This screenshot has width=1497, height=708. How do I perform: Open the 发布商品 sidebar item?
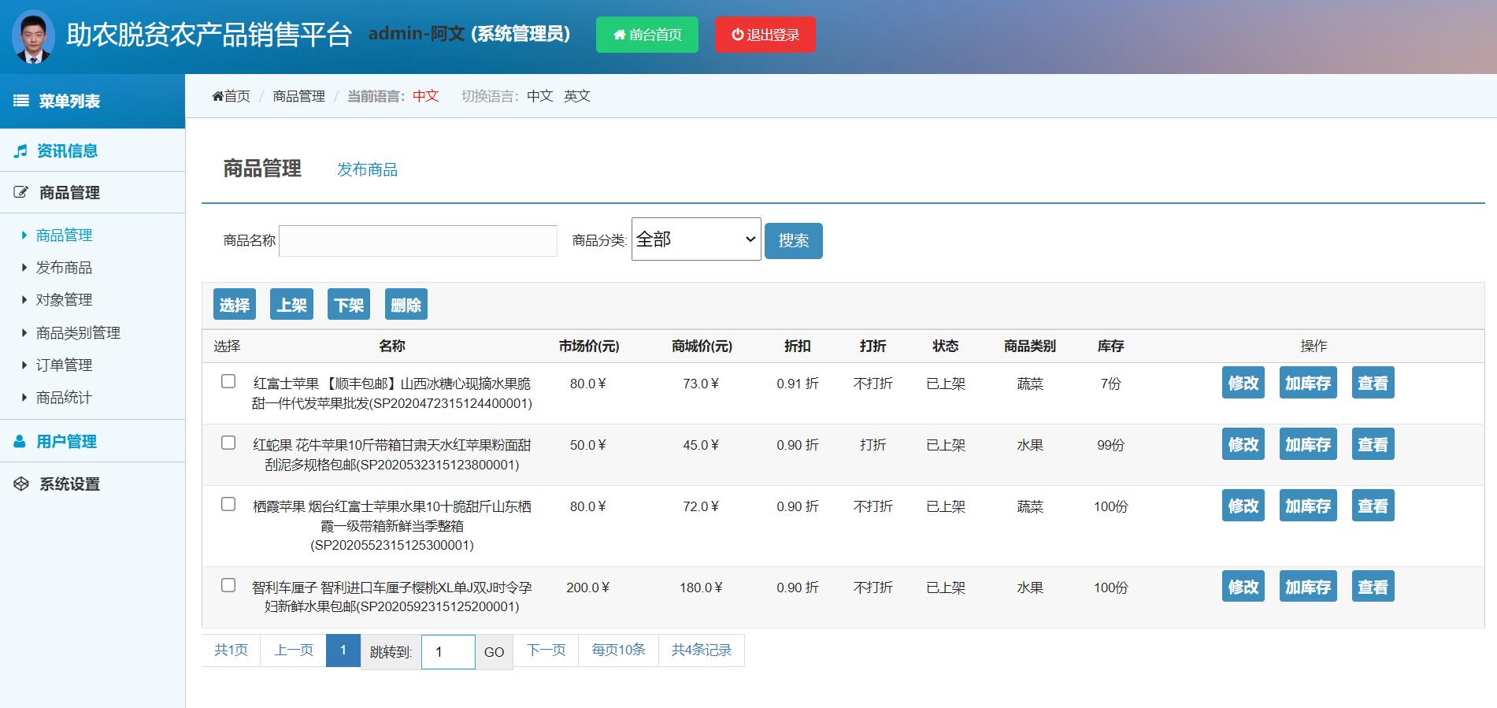[x=64, y=268]
